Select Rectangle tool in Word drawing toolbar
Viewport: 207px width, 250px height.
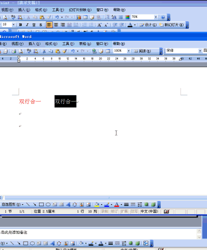click(41, 205)
